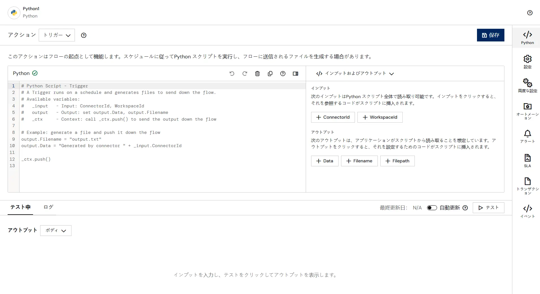Image resolution: width=540 pixels, height=294 pixels.
Task: Run the script with テスト button
Action: click(489, 208)
